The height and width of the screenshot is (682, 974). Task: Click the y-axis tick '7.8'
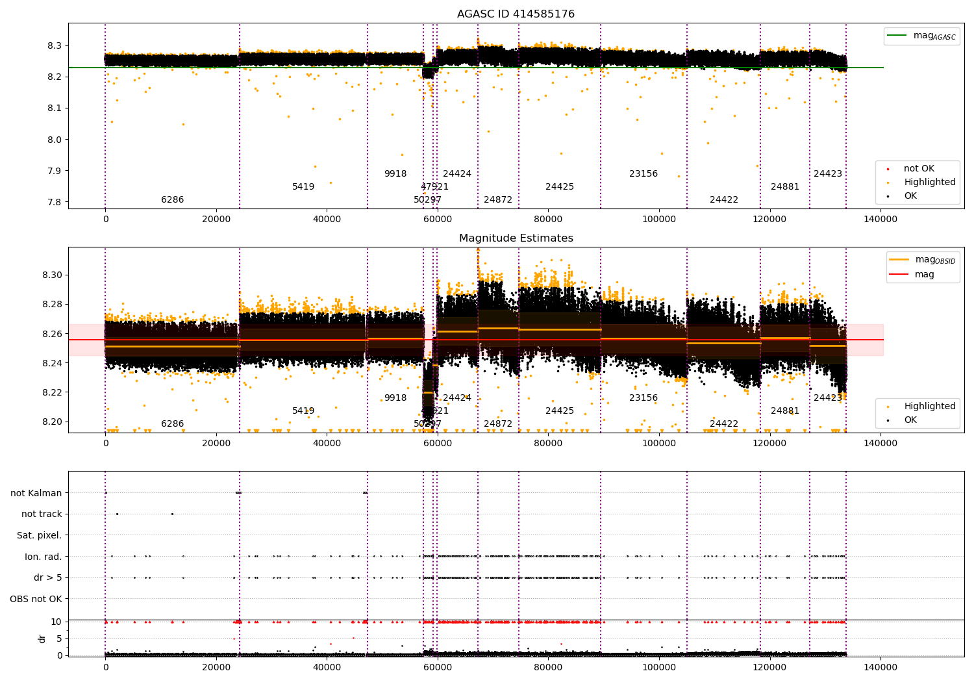click(55, 202)
